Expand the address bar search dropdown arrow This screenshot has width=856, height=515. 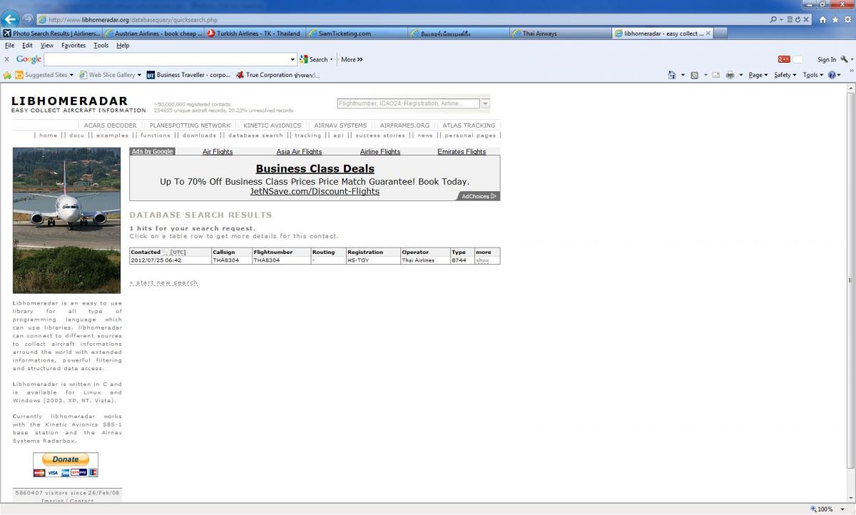pos(781,20)
